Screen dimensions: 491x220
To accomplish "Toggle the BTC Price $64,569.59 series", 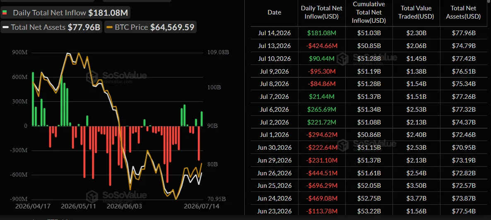I will click(x=151, y=27).
